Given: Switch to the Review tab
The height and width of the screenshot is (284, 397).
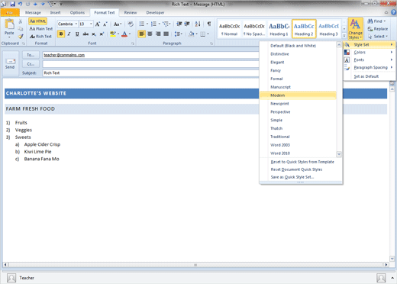Looking at the screenshot, I should pyautogui.click(x=131, y=12).
